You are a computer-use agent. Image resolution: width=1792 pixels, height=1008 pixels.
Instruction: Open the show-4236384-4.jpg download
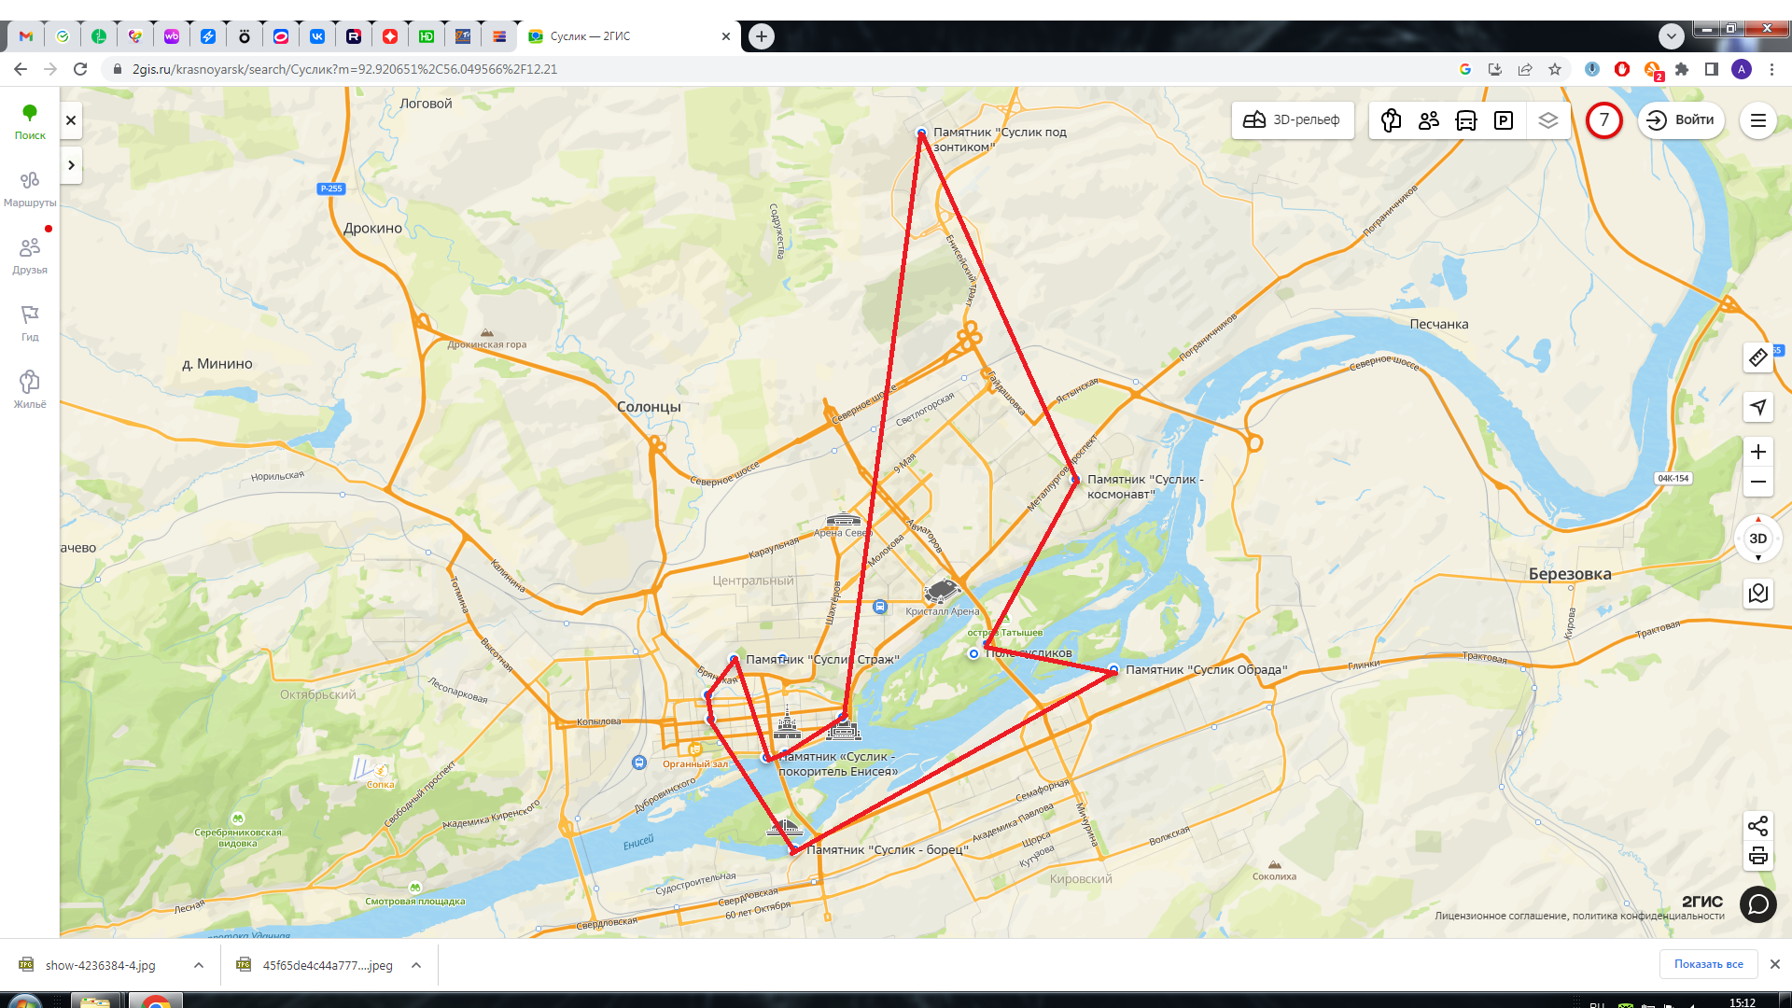point(101,965)
